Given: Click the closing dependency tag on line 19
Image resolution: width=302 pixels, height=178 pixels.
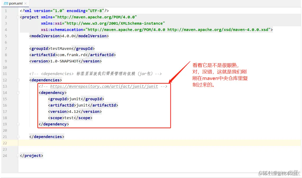Looking at the screenshot, I should click(x=54, y=124).
